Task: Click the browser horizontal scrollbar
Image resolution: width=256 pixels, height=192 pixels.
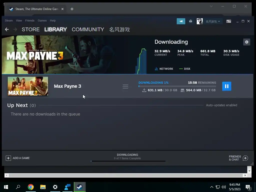Action: [126, 175]
